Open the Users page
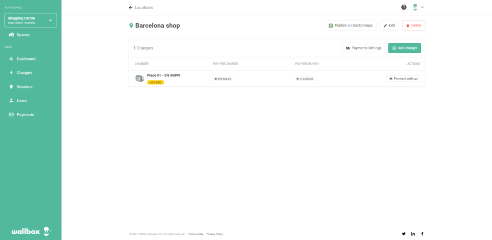The height and width of the screenshot is (240, 492). click(22, 101)
